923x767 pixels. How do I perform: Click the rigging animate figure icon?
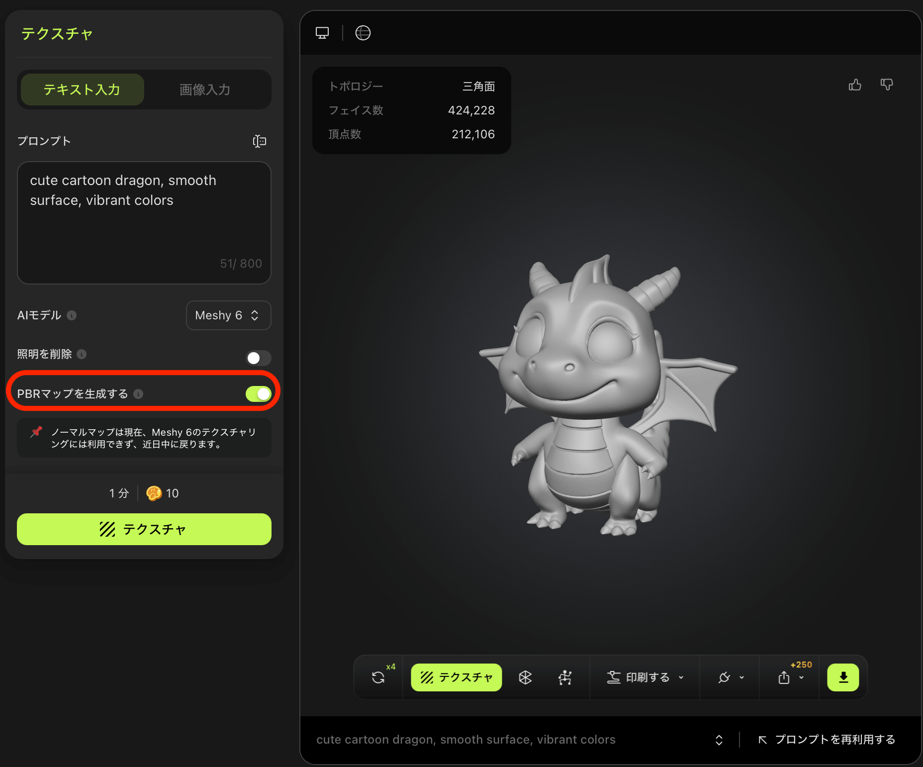[x=565, y=677]
